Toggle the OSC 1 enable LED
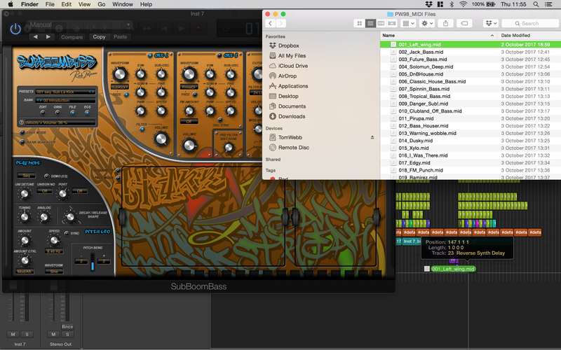 coord(150,55)
